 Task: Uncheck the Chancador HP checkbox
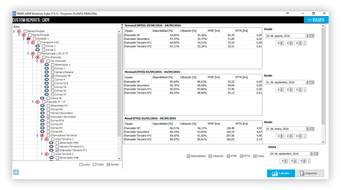[53, 76]
